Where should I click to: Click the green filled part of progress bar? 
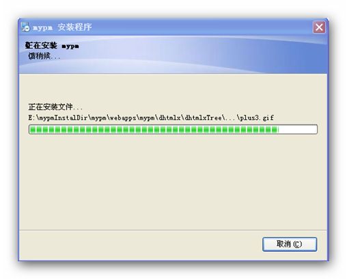(154, 129)
